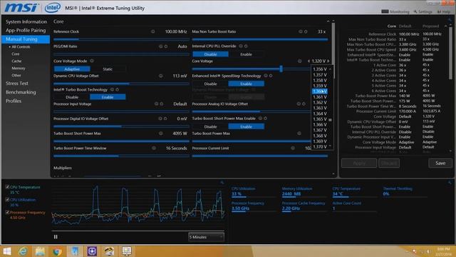The height and width of the screenshot is (257, 456).
Task: Select Cache under Manual Tuning
Action: 16,61
